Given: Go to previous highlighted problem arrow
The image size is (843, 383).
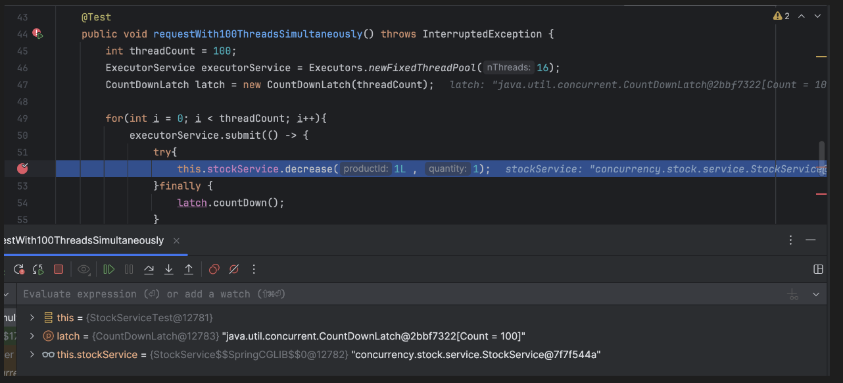Looking at the screenshot, I should pyautogui.click(x=802, y=16).
